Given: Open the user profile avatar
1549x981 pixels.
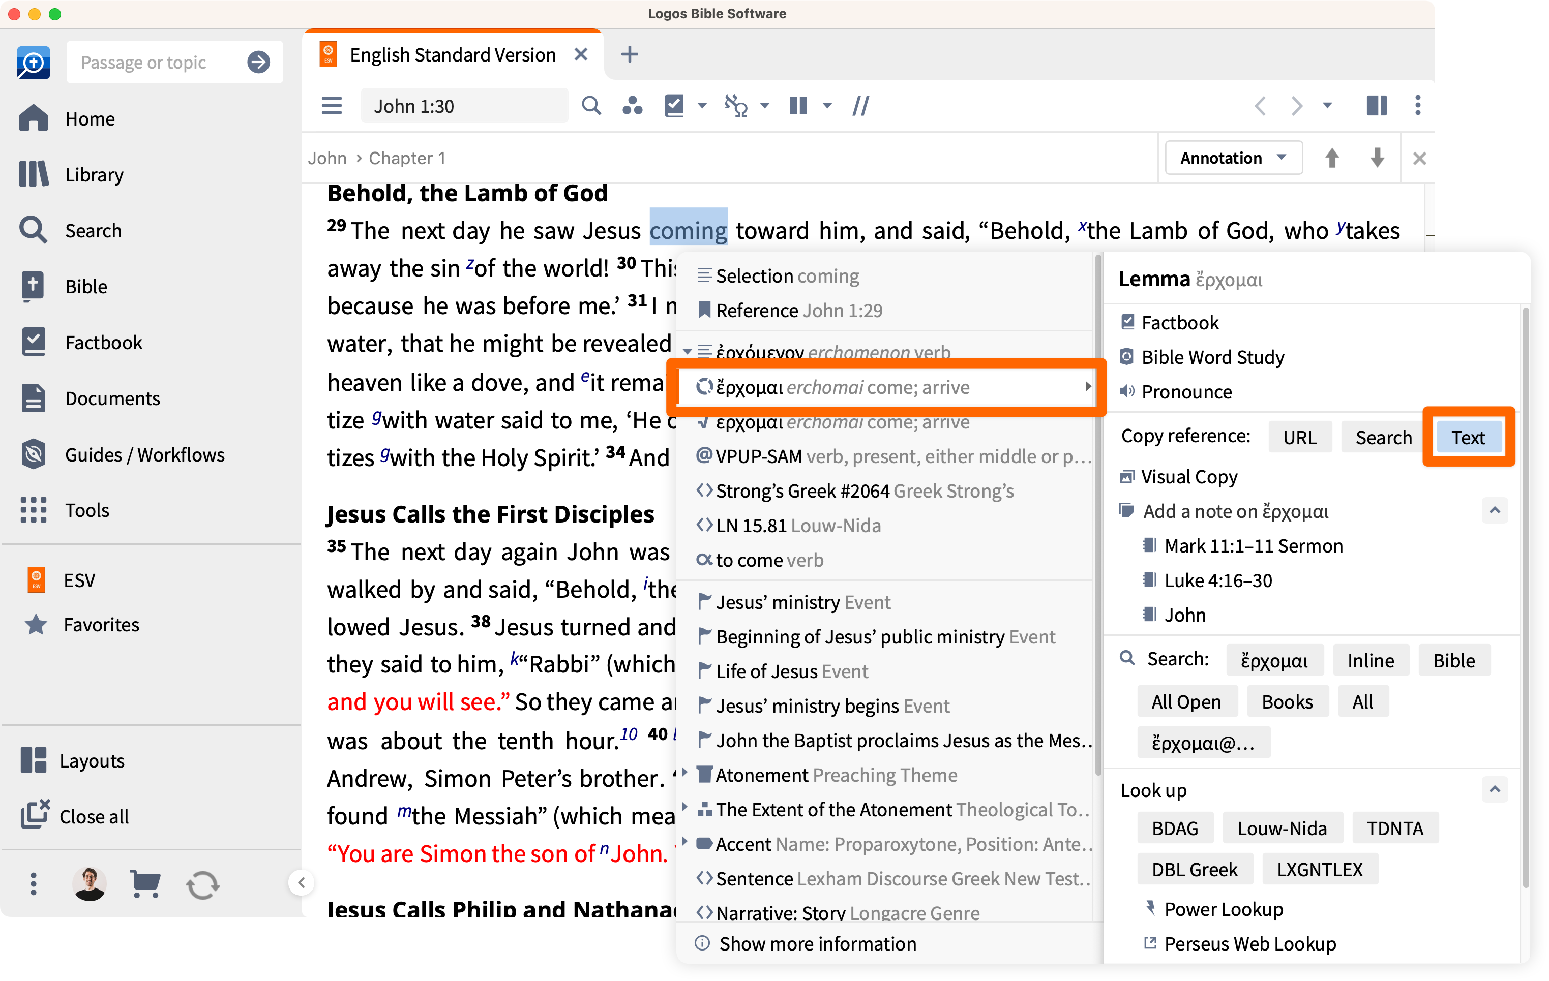Looking at the screenshot, I should coord(90,884).
